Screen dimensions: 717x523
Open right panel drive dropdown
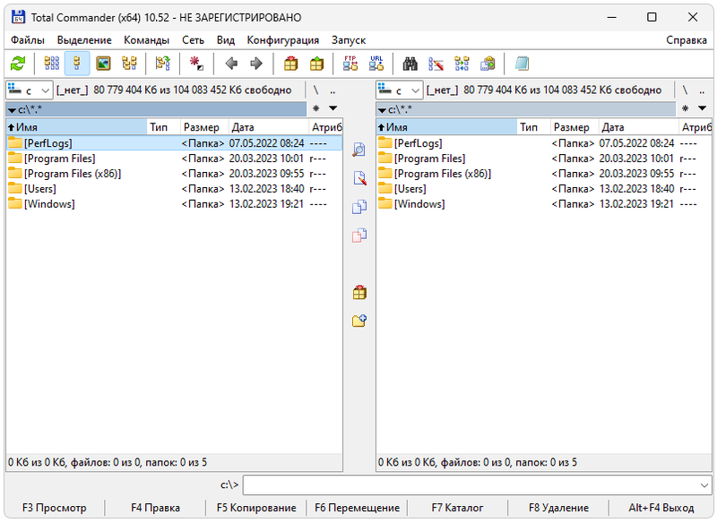tap(400, 90)
